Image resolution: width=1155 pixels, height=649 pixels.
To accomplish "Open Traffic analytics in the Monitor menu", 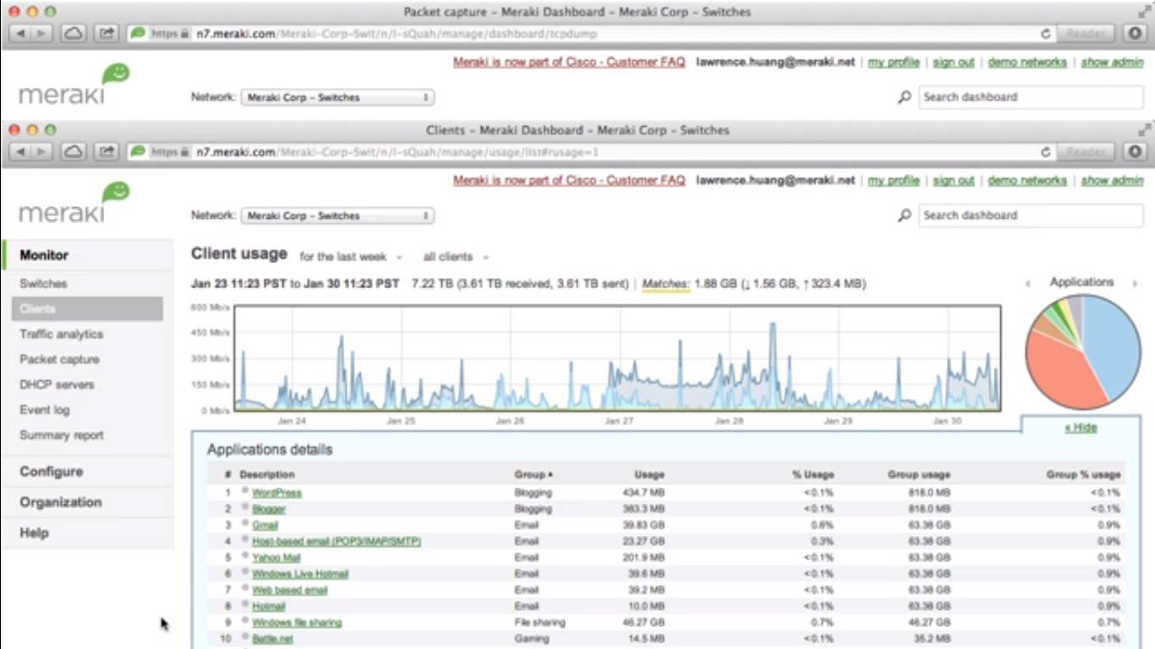I will (x=62, y=334).
